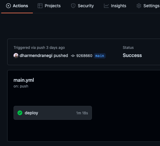Click the green deploy success checkmark
The width and height of the screenshot is (160, 146).
click(20, 113)
